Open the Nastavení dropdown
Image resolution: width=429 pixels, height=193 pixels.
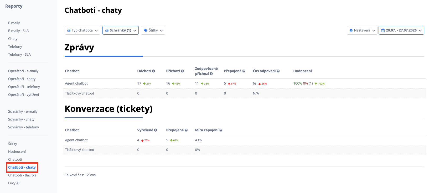coord(362,30)
